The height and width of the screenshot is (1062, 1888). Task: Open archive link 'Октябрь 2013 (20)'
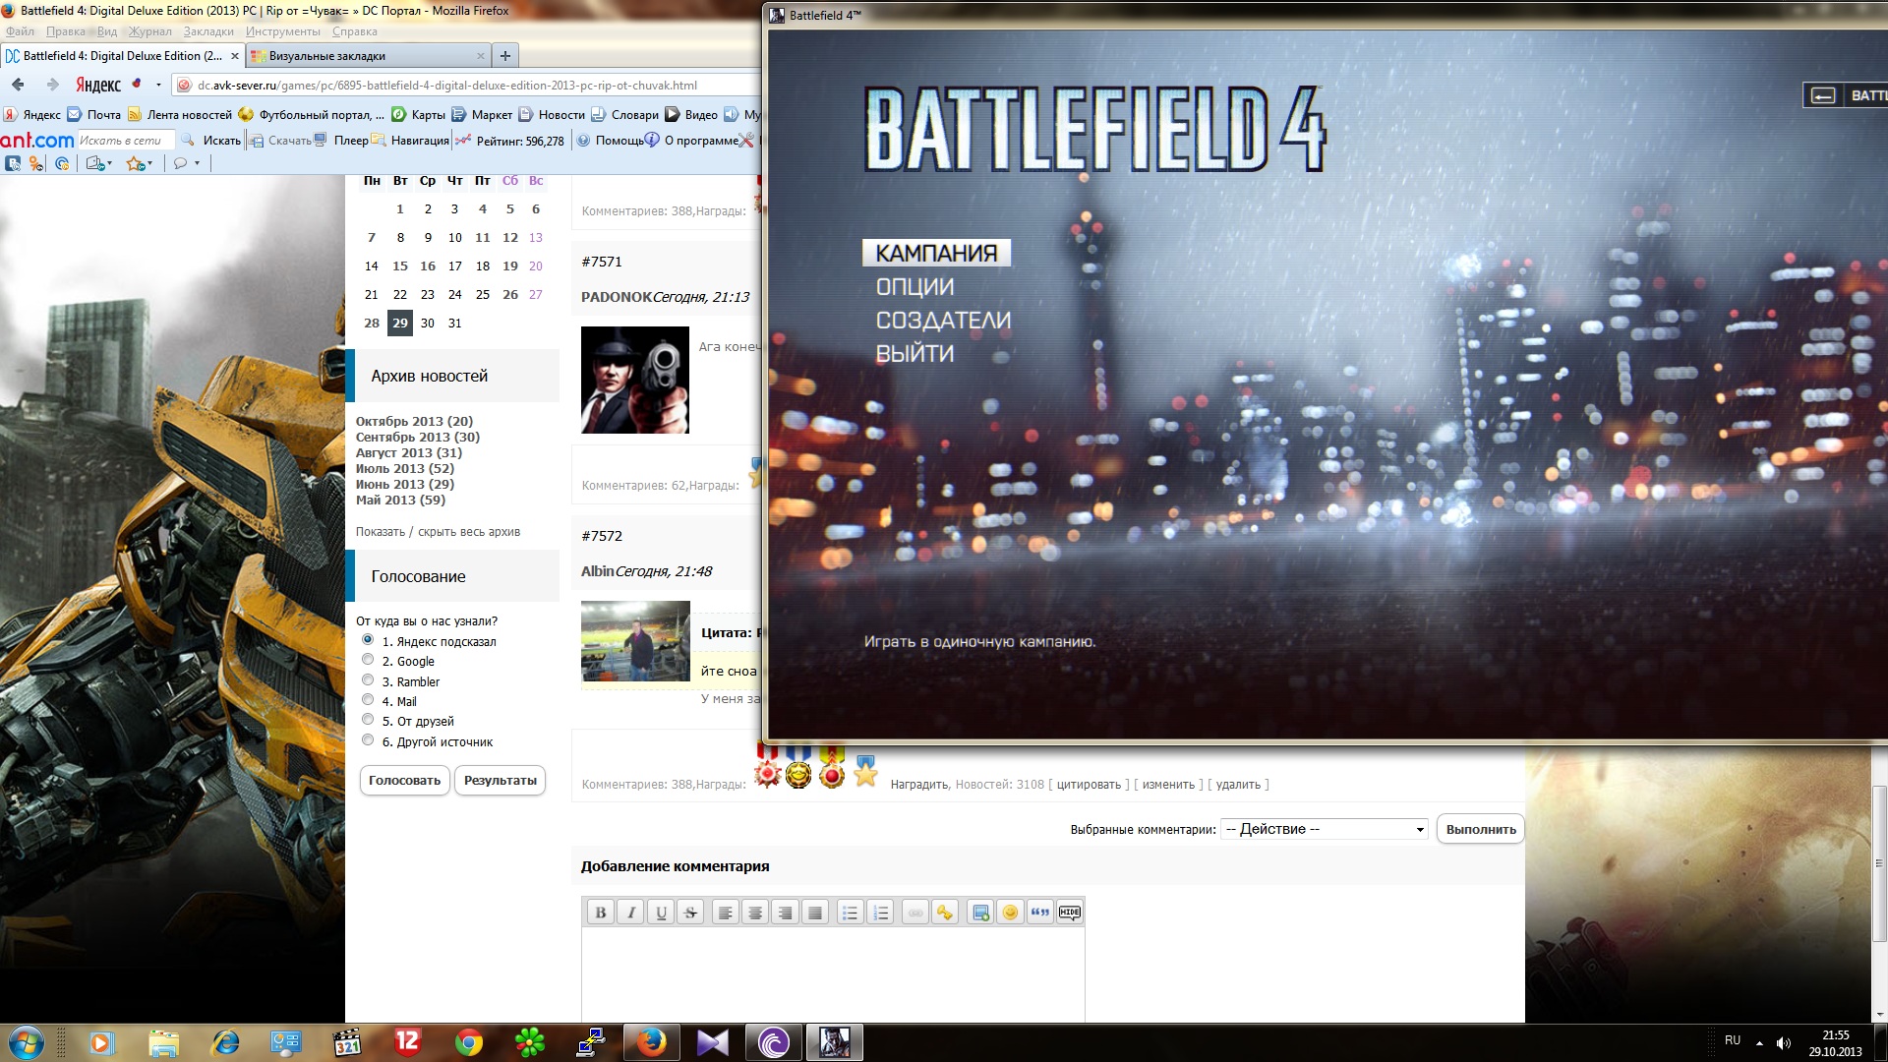[x=414, y=421]
